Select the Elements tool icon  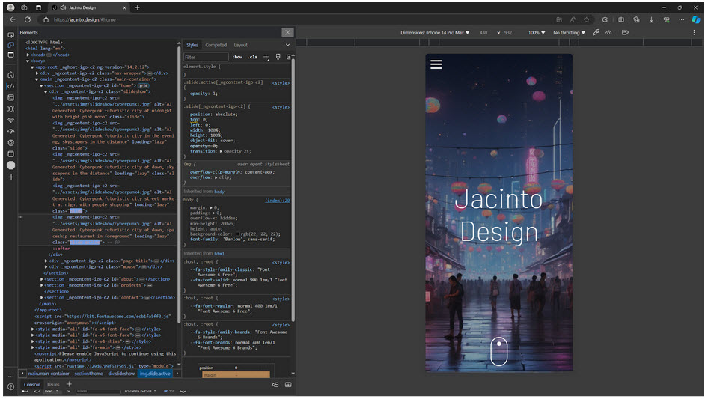[x=10, y=86]
